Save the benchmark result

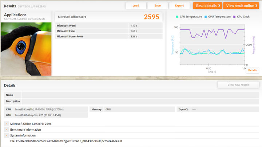pyautogui.click(x=158, y=5)
